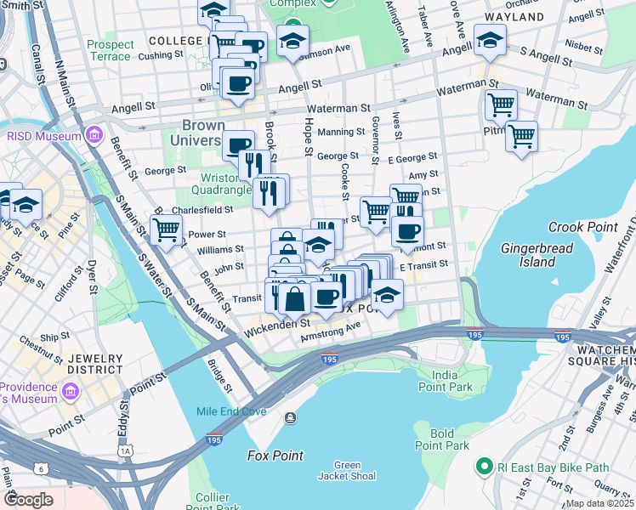Image resolution: width=636 pixels, height=510 pixels.
Task: Click the Prospect Terrace park label
Action: tap(111, 50)
